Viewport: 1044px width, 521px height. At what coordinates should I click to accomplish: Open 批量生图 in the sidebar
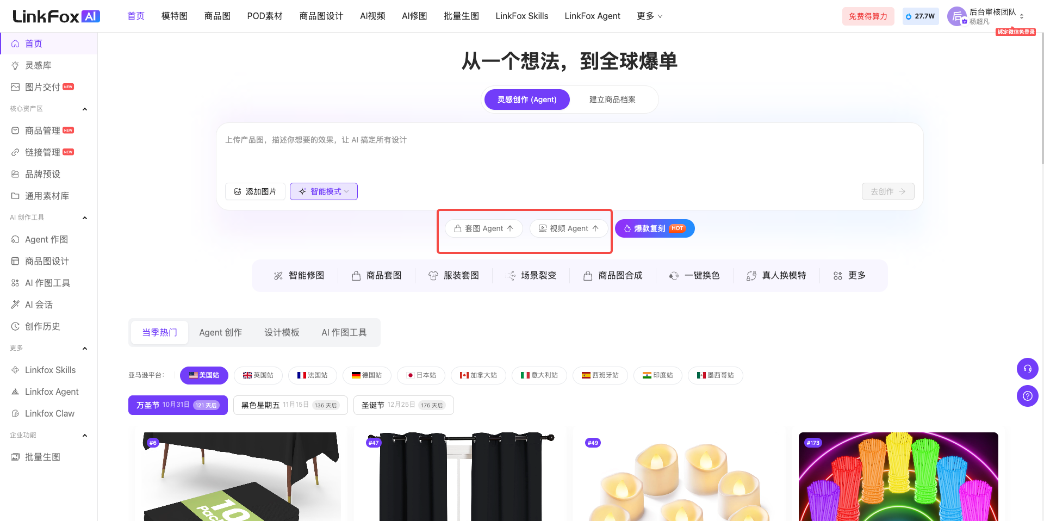[x=49, y=457]
